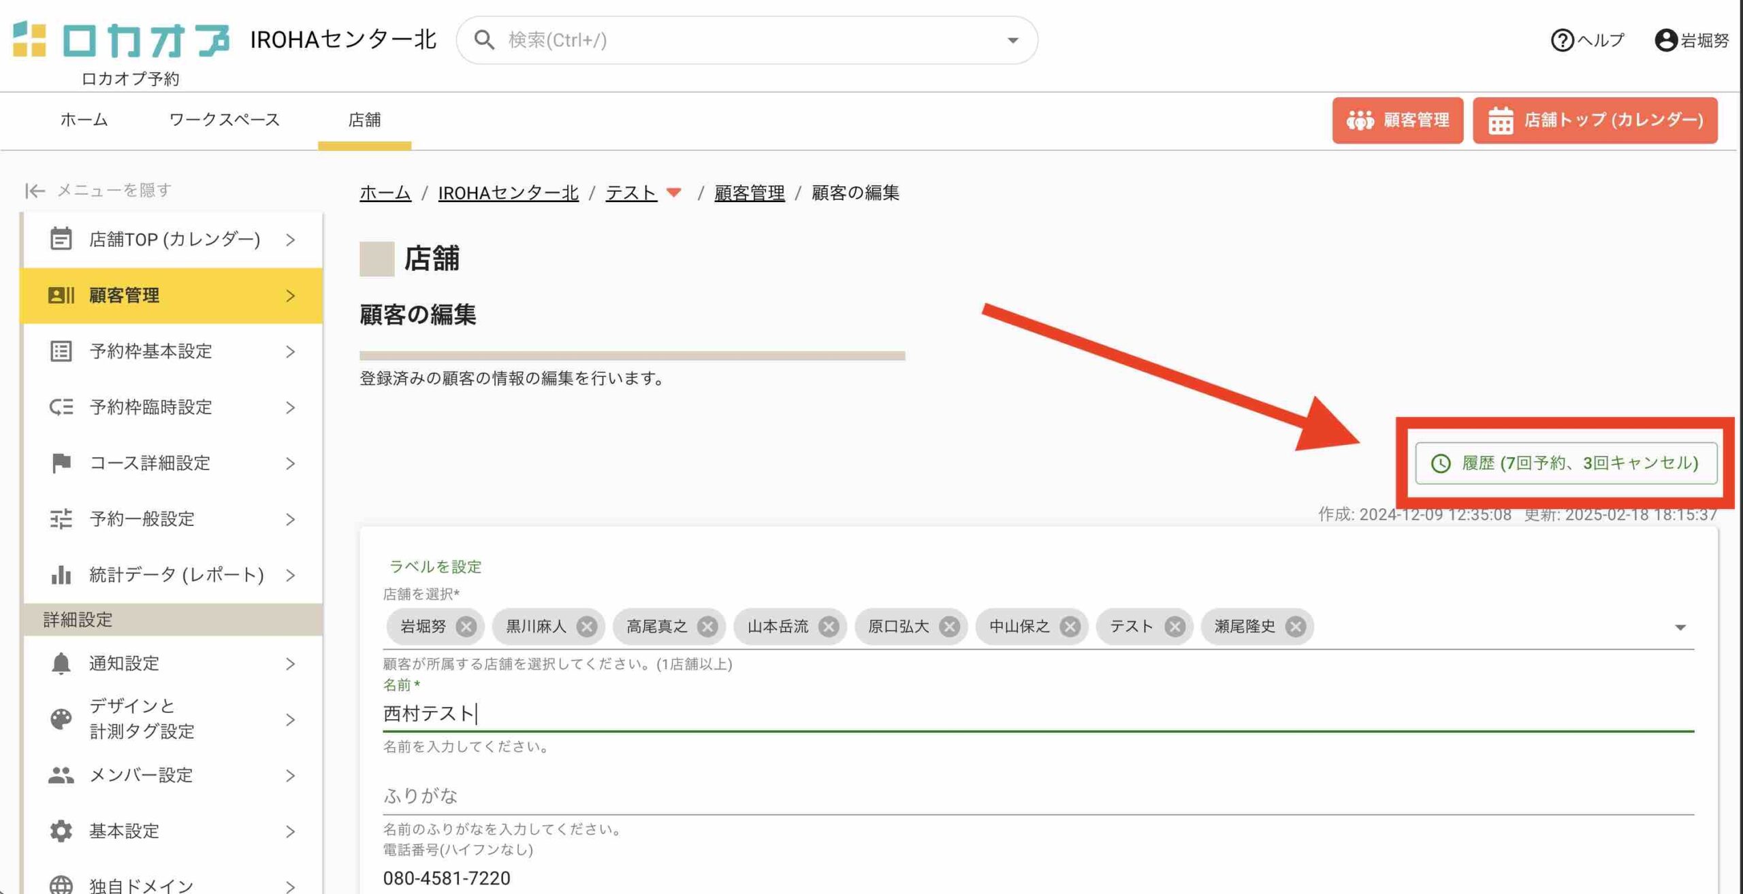The width and height of the screenshot is (1743, 894).
Task: Open the 岩堀努 account icon
Action: [x=1665, y=40]
